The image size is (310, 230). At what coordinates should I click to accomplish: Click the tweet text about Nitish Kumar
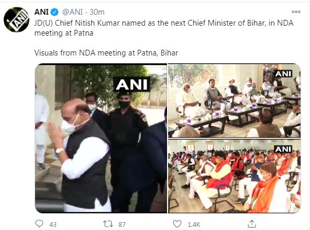164,28
